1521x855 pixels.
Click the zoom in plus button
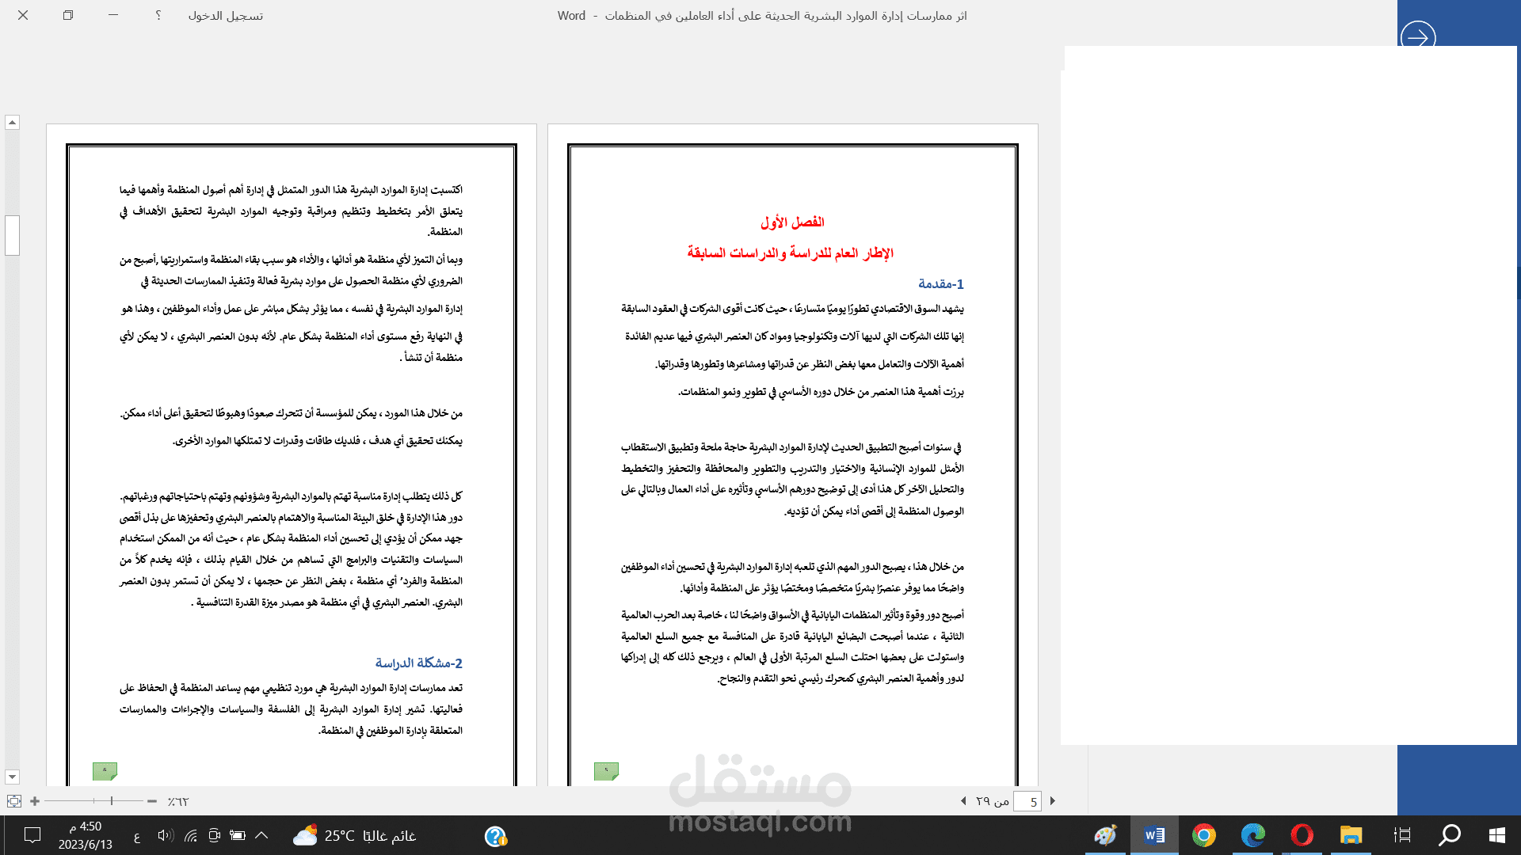pos(35,801)
